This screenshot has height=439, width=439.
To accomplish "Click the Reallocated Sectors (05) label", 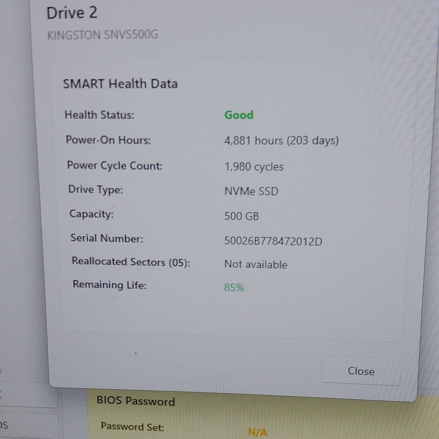I will click(131, 262).
